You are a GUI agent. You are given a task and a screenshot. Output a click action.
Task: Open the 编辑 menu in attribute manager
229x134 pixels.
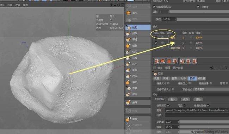click(x=168, y=68)
